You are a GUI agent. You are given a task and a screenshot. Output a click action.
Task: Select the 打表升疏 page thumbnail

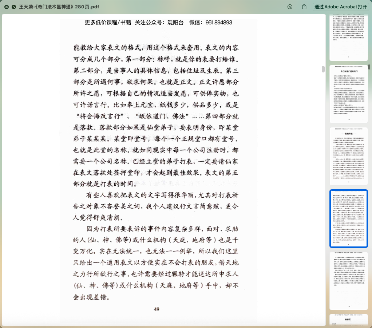[x=348, y=156]
